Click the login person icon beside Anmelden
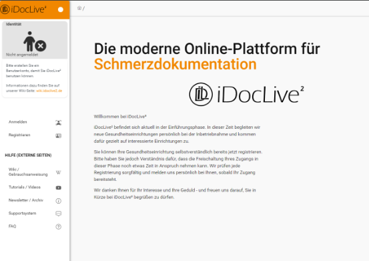The width and height of the screenshot is (369, 261). [x=58, y=123]
